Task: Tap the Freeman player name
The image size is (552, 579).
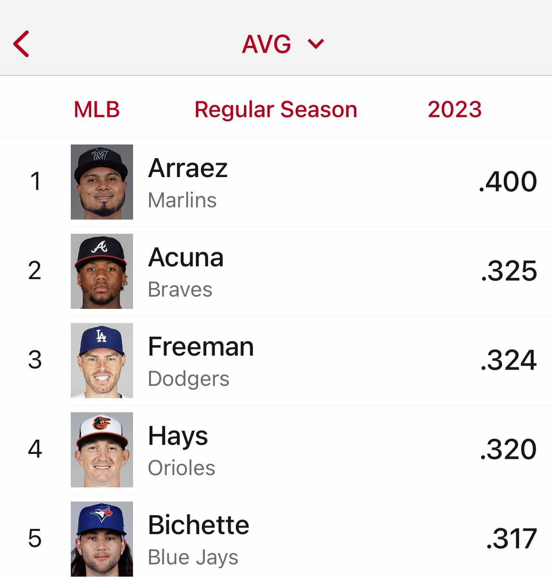Action: click(x=201, y=346)
